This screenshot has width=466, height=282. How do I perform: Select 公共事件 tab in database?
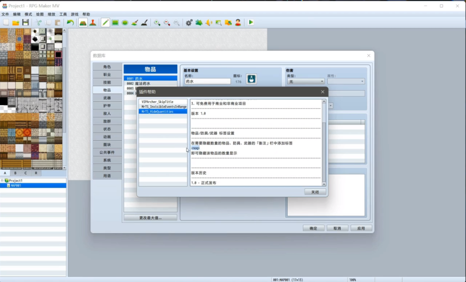[107, 152]
